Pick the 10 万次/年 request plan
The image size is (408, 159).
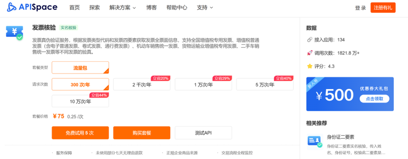point(80,101)
